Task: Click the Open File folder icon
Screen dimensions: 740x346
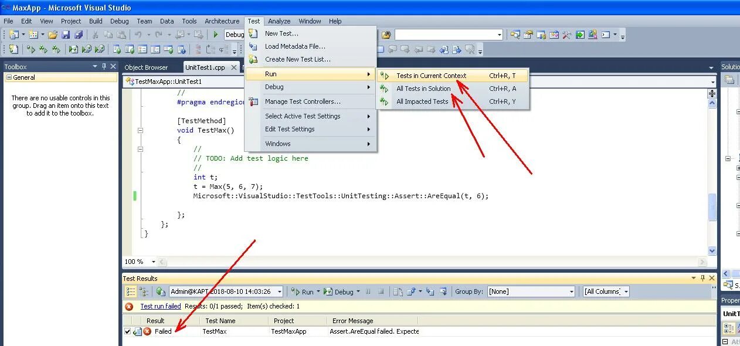Action: click(53, 35)
